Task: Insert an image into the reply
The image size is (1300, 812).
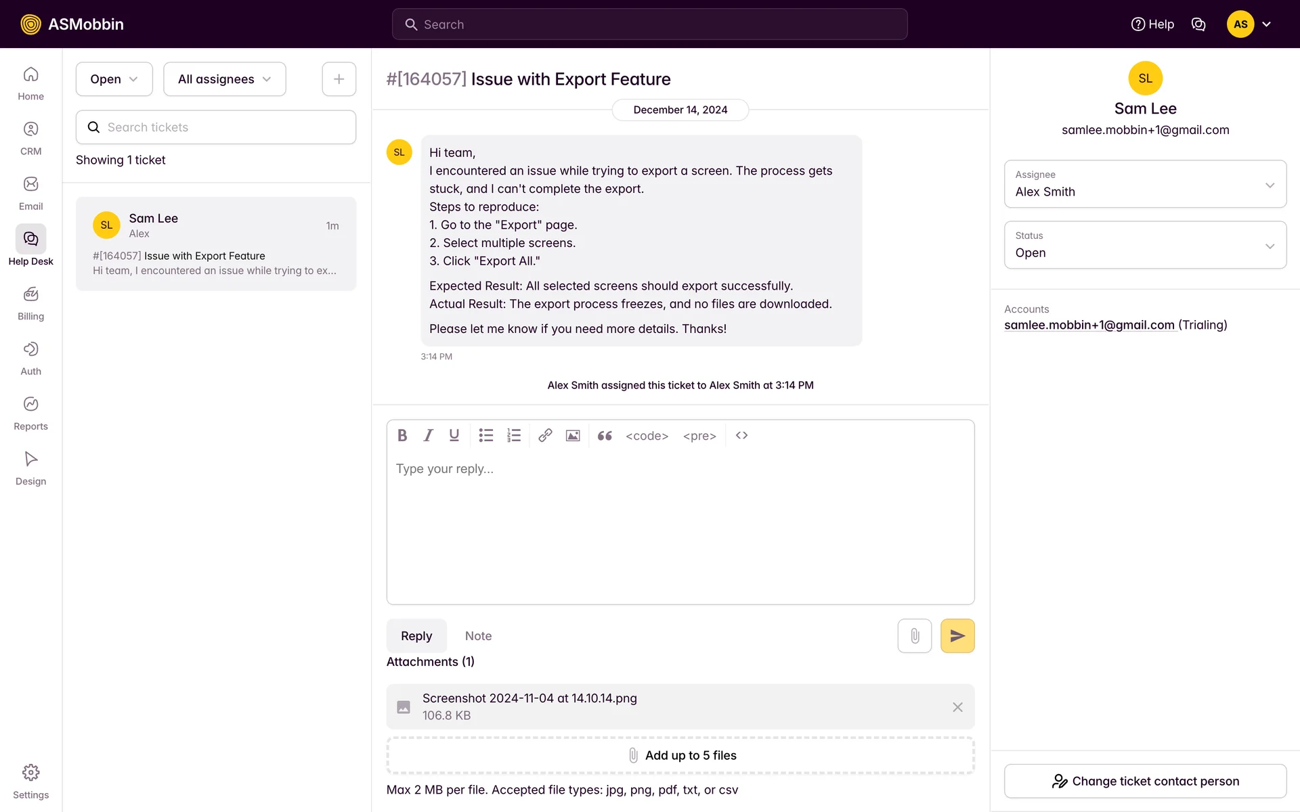Action: coord(573,435)
